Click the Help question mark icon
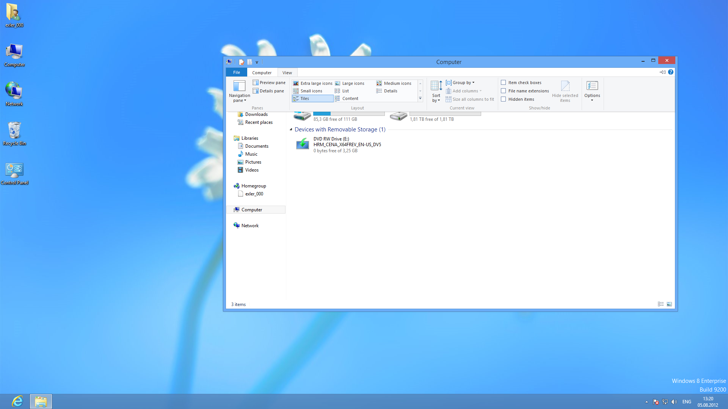 (x=671, y=72)
